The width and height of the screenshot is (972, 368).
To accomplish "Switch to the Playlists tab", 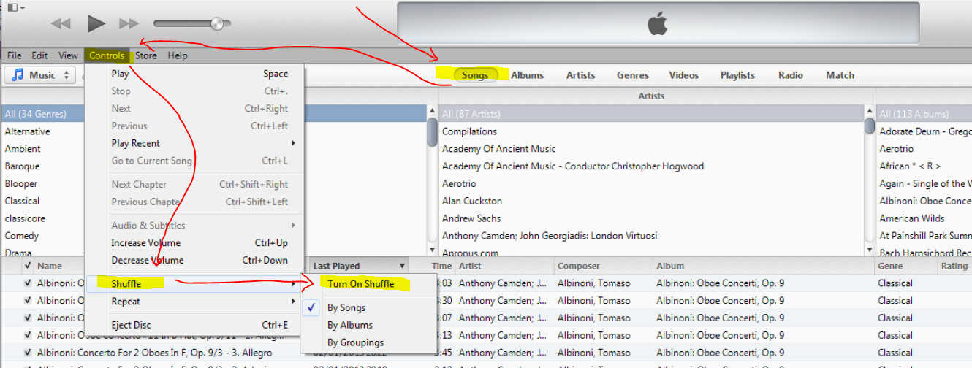I will coord(738,75).
